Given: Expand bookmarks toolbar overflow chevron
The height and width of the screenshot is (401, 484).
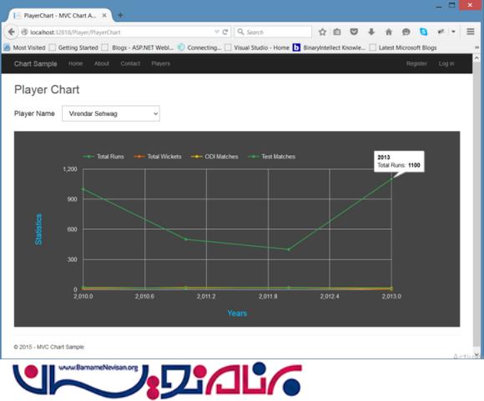Looking at the screenshot, I should click(476, 48).
